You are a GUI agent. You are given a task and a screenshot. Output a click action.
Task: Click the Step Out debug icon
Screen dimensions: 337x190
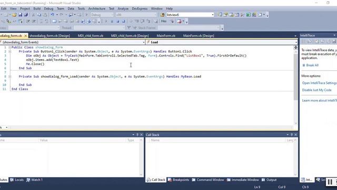pyautogui.click(x=148, y=21)
